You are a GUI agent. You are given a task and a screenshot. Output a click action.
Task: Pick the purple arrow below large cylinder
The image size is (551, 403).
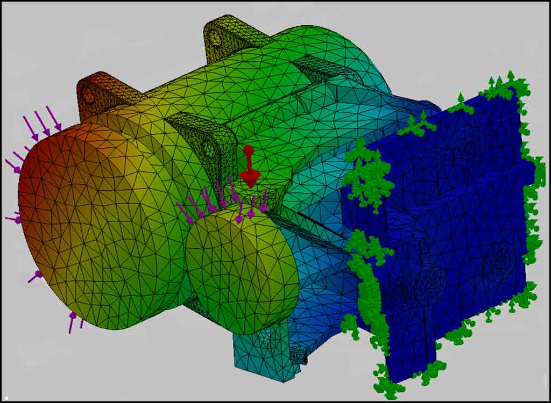[x=72, y=321]
